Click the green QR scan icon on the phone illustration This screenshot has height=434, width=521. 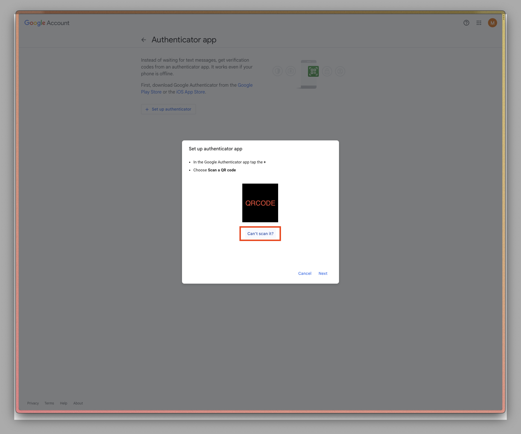pyautogui.click(x=313, y=71)
